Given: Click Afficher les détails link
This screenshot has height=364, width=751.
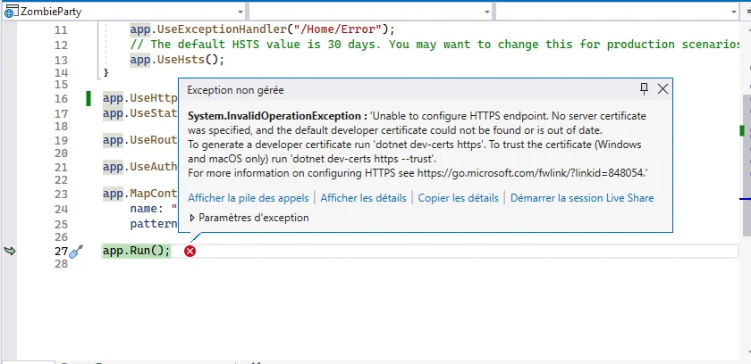Looking at the screenshot, I should point(363,198).
